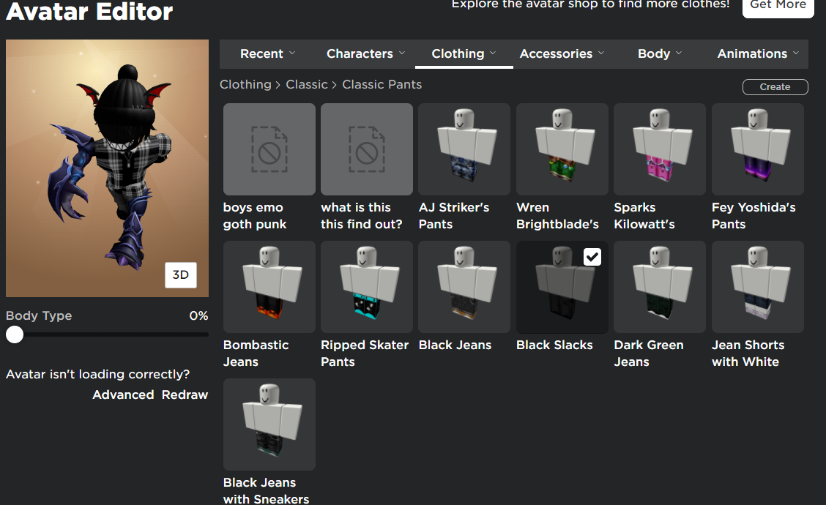This screenshot has width=826, height=505.
Task: Select the boys emo goth punk thumbnail
Action: pyautogui.click(x=269, y=149)
